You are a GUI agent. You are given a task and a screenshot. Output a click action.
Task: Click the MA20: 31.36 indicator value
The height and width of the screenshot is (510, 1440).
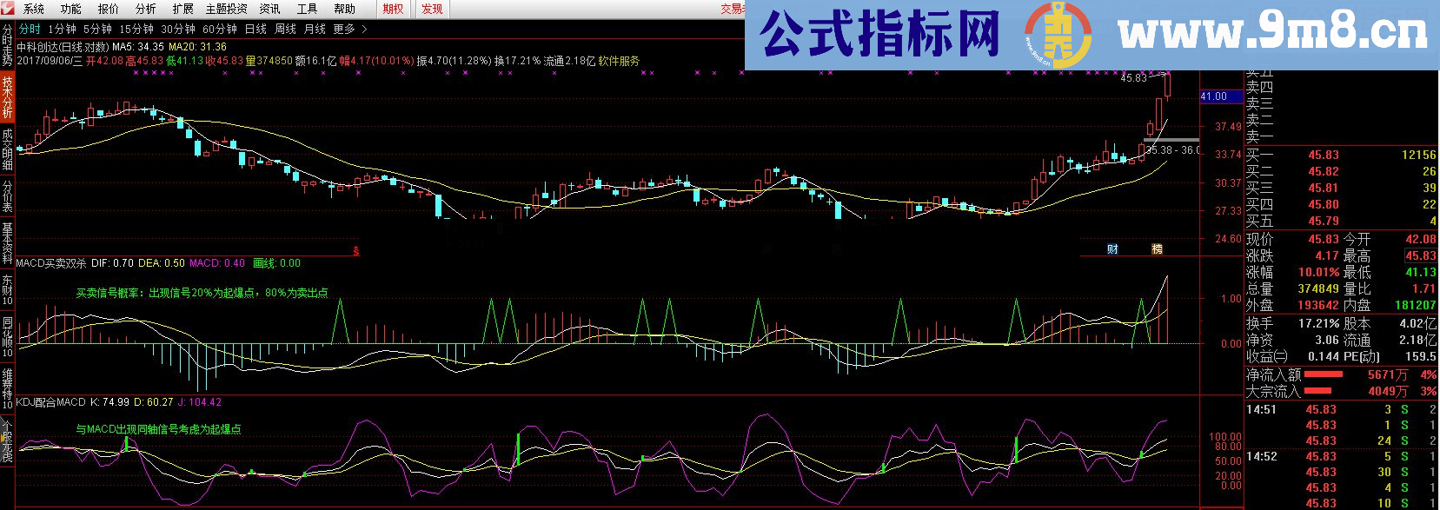(x=197, y=47)
